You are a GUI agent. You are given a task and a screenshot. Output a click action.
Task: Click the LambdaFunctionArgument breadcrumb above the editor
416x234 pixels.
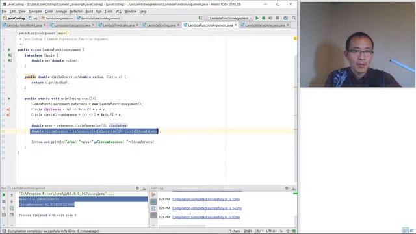[36, 33]
